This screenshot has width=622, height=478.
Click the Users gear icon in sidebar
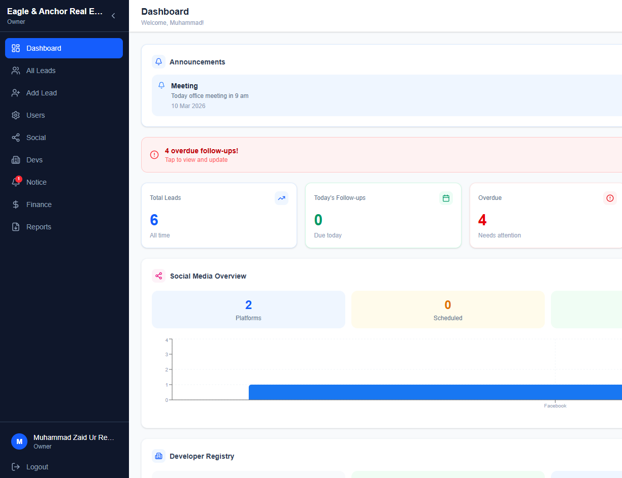coord(16,115)
